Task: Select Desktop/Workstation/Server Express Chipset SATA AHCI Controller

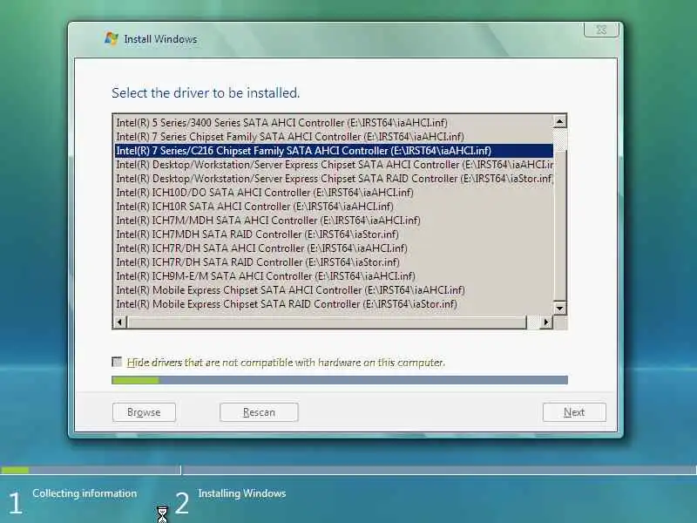Action: point(334,165)
